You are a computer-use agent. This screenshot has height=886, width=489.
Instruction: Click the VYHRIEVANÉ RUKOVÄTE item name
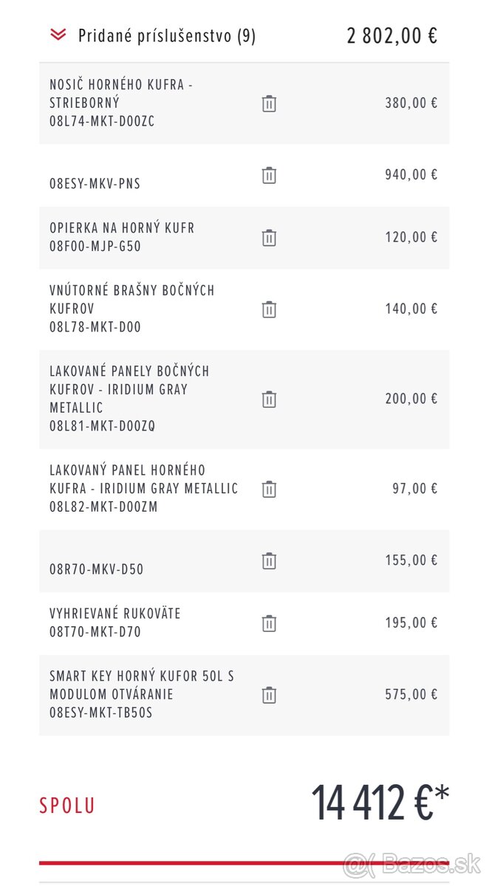[x=115, y=614]
